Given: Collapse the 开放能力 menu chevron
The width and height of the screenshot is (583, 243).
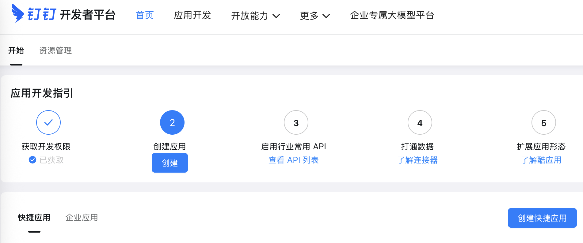Looking at the screenshot, I should coord(277,16).
